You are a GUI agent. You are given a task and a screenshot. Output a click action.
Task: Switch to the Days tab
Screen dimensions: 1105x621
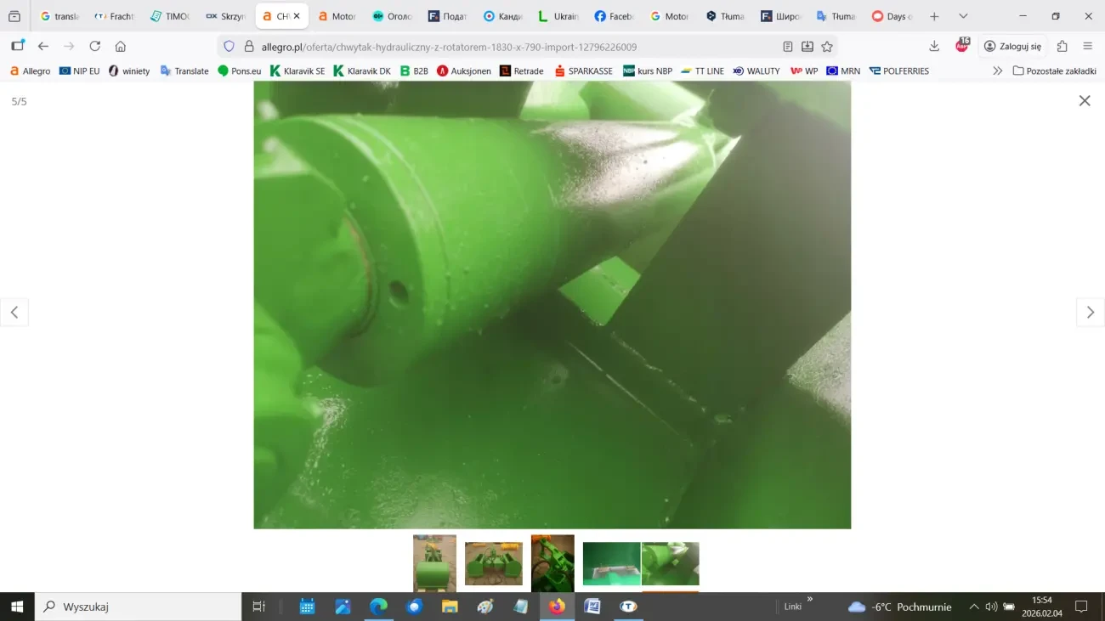892,16
